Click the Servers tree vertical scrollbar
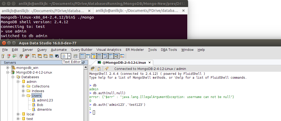 (x=86, y=93)
